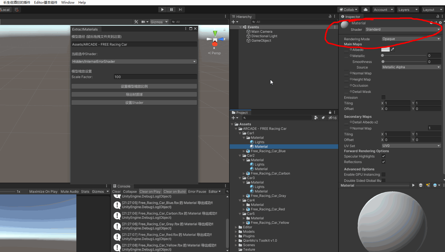Open the 长生但酒狂的插件 menu

[17, 3]
